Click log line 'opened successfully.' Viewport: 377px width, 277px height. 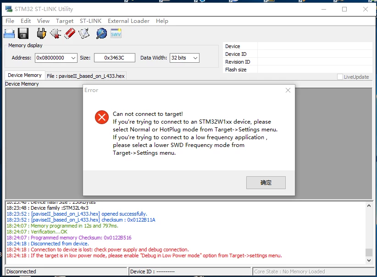(x=77, y=214)
